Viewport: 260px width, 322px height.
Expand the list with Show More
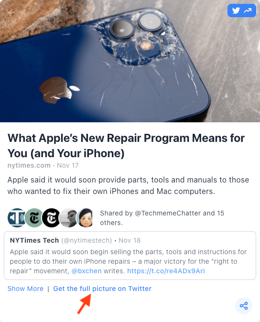click(x=25, y=289)
